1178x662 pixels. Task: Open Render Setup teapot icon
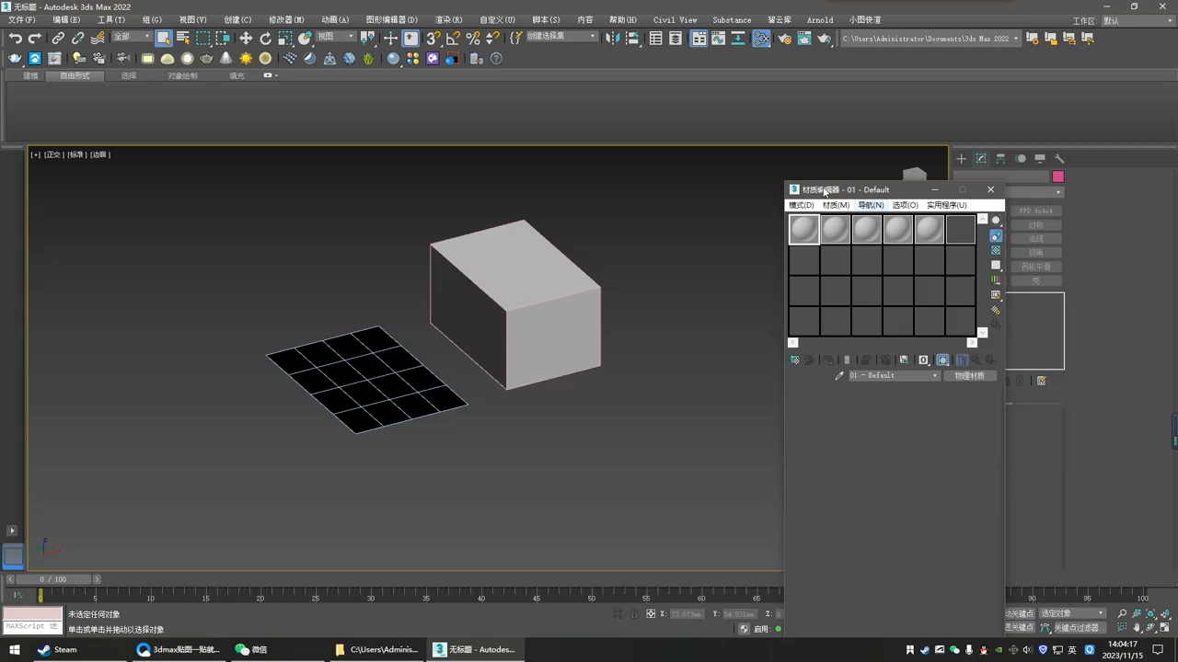pyautogui.click(x=785, y=38)
